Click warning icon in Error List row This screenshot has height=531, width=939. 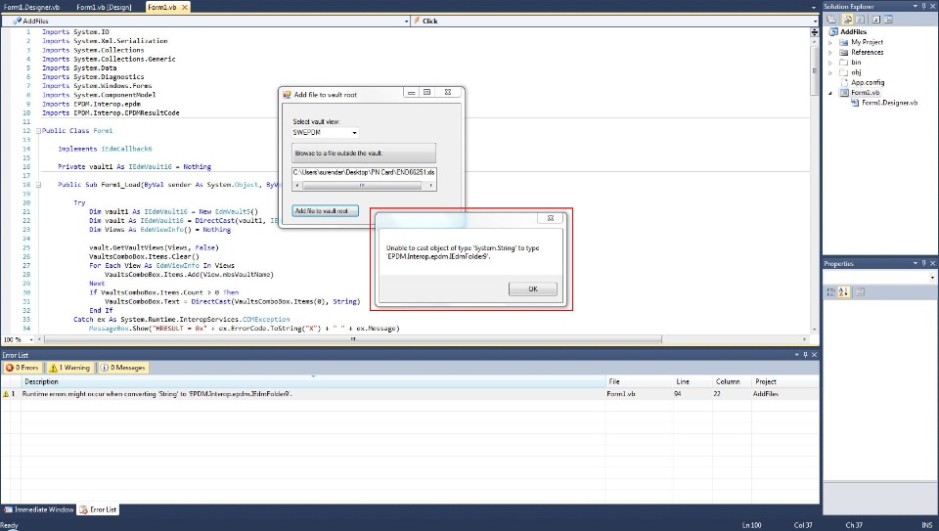pos(6,394)
